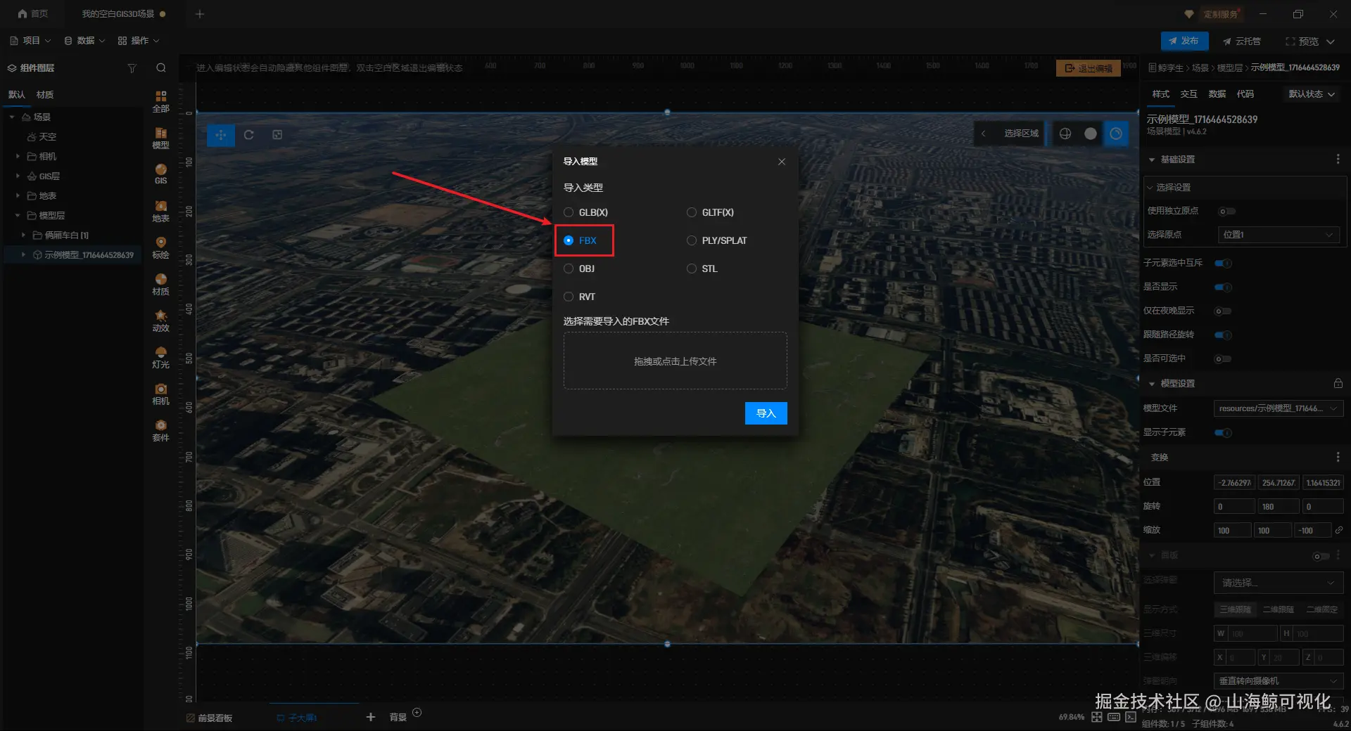This screenshot has width=1351, height=731.
Task: Select the scale tool in viewport
Action: tap(277, 135)
